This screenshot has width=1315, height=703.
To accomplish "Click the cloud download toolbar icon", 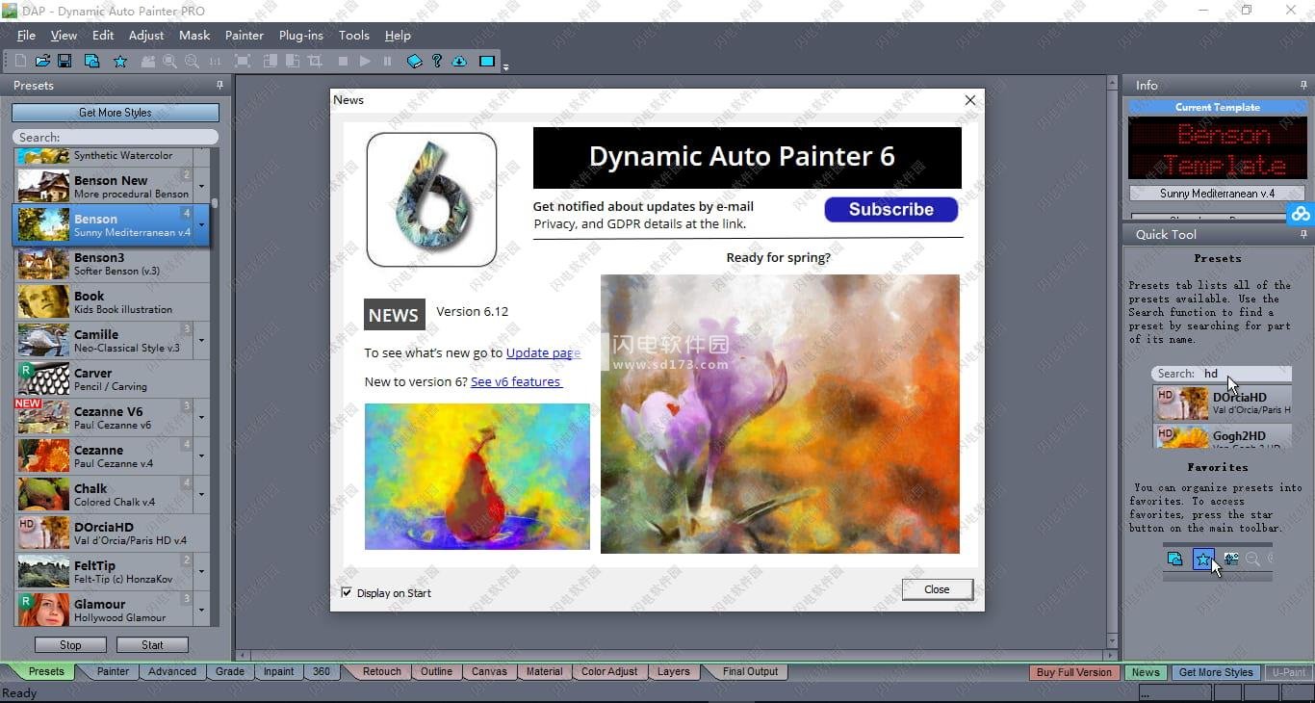I will coord(459,61).
